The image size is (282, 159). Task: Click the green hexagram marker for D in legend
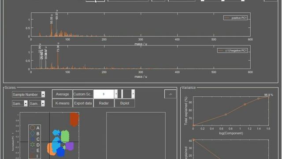(33, 145)
